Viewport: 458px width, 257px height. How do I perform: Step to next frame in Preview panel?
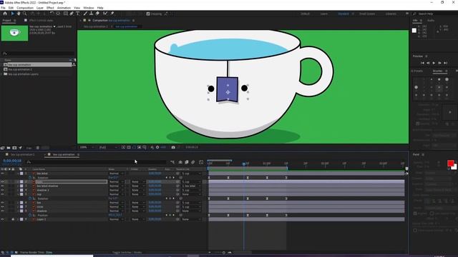(x=439, y=63)
